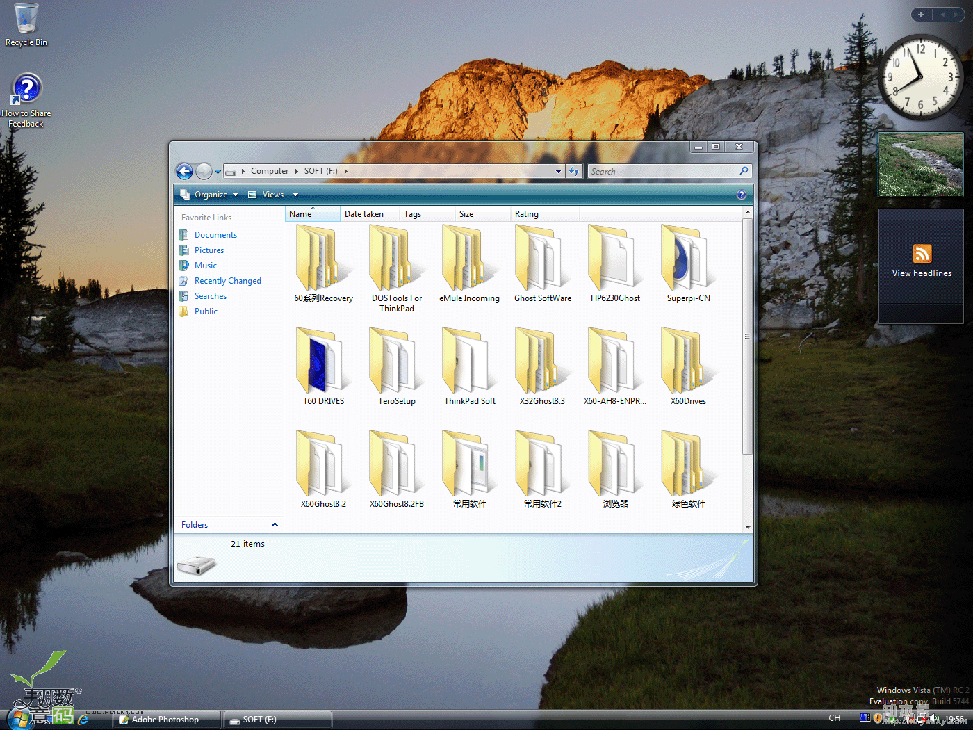The image size is (973, 730).
Task: Click scrollbar up arrow in file list
Action: [748, 212]
